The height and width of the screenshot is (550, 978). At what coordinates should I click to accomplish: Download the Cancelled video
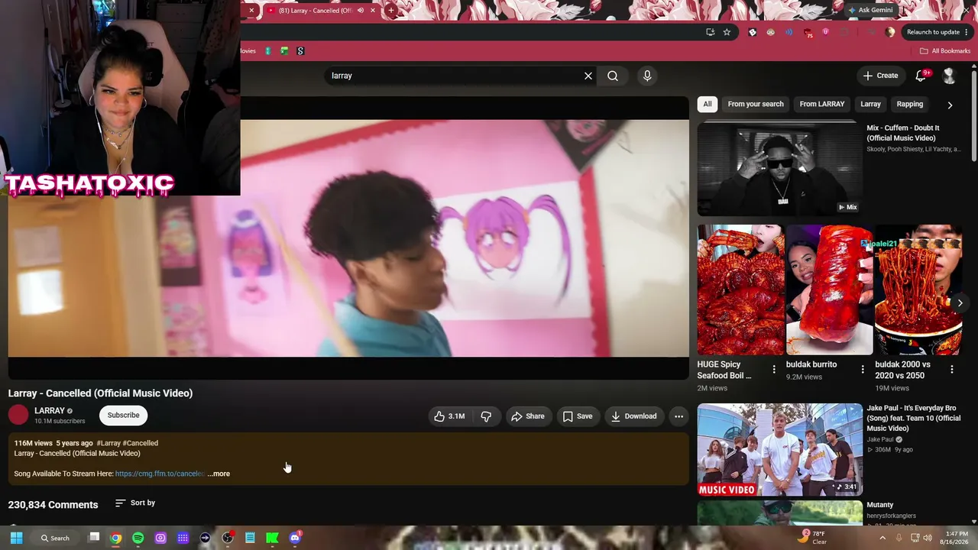(x=633, y=416)
